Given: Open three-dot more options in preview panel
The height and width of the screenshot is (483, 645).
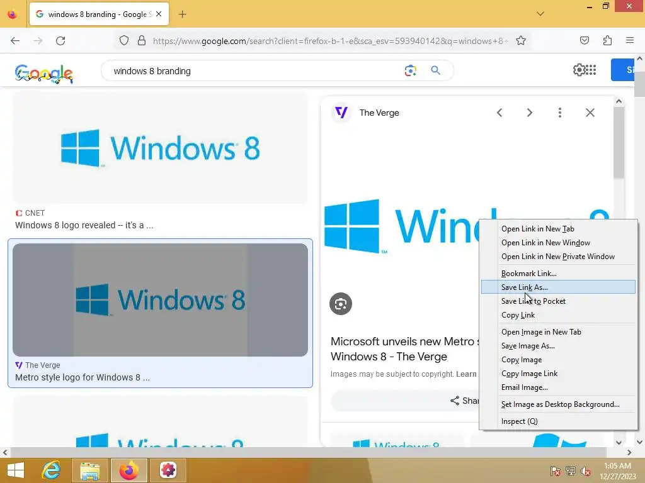Looking at the screenshot, I should tap(559, 113).
